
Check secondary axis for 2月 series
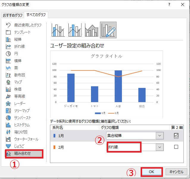point(176,147)
